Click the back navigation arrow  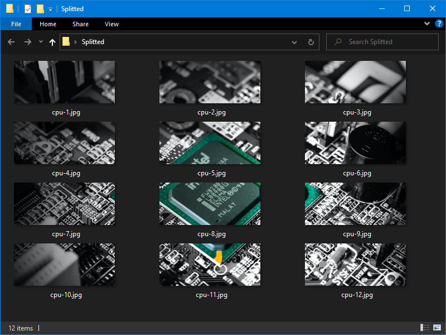[11, 42]
